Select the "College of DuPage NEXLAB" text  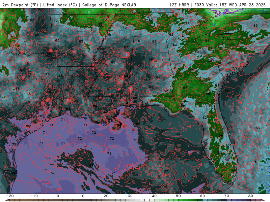pos(109,5)
